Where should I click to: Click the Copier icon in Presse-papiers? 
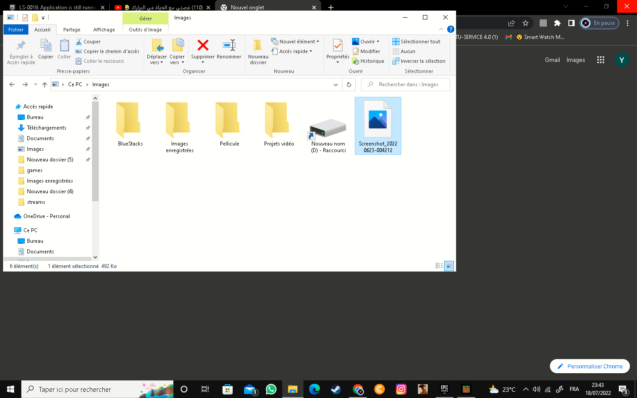pyautogui.click(x=46, y=46)
